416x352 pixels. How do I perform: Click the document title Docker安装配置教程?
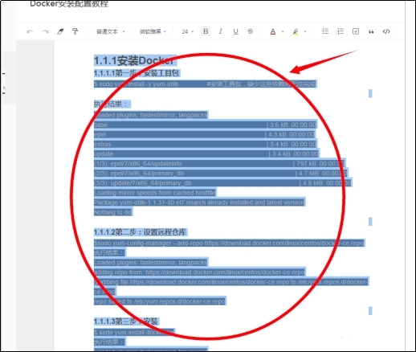pos(69,4)
